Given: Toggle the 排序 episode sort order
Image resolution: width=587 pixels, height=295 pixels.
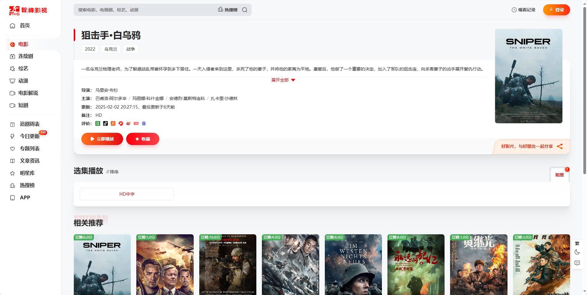Looking at the screenshot, I should (112, 172).
